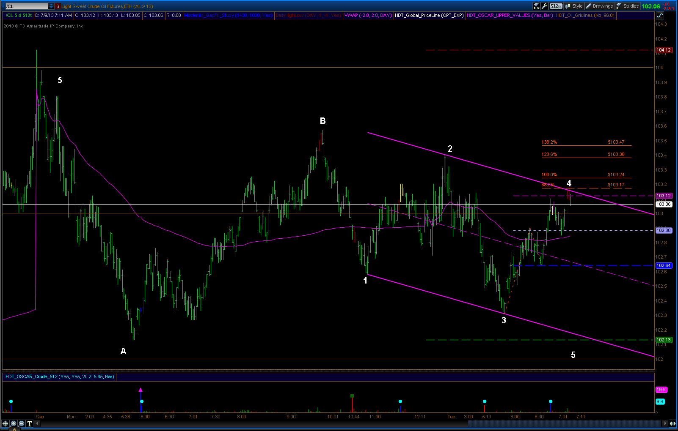The image size is (678, 431).
Task: Click the D: 7/9/13 7:11 AM date readout
Action: (53, 15)
